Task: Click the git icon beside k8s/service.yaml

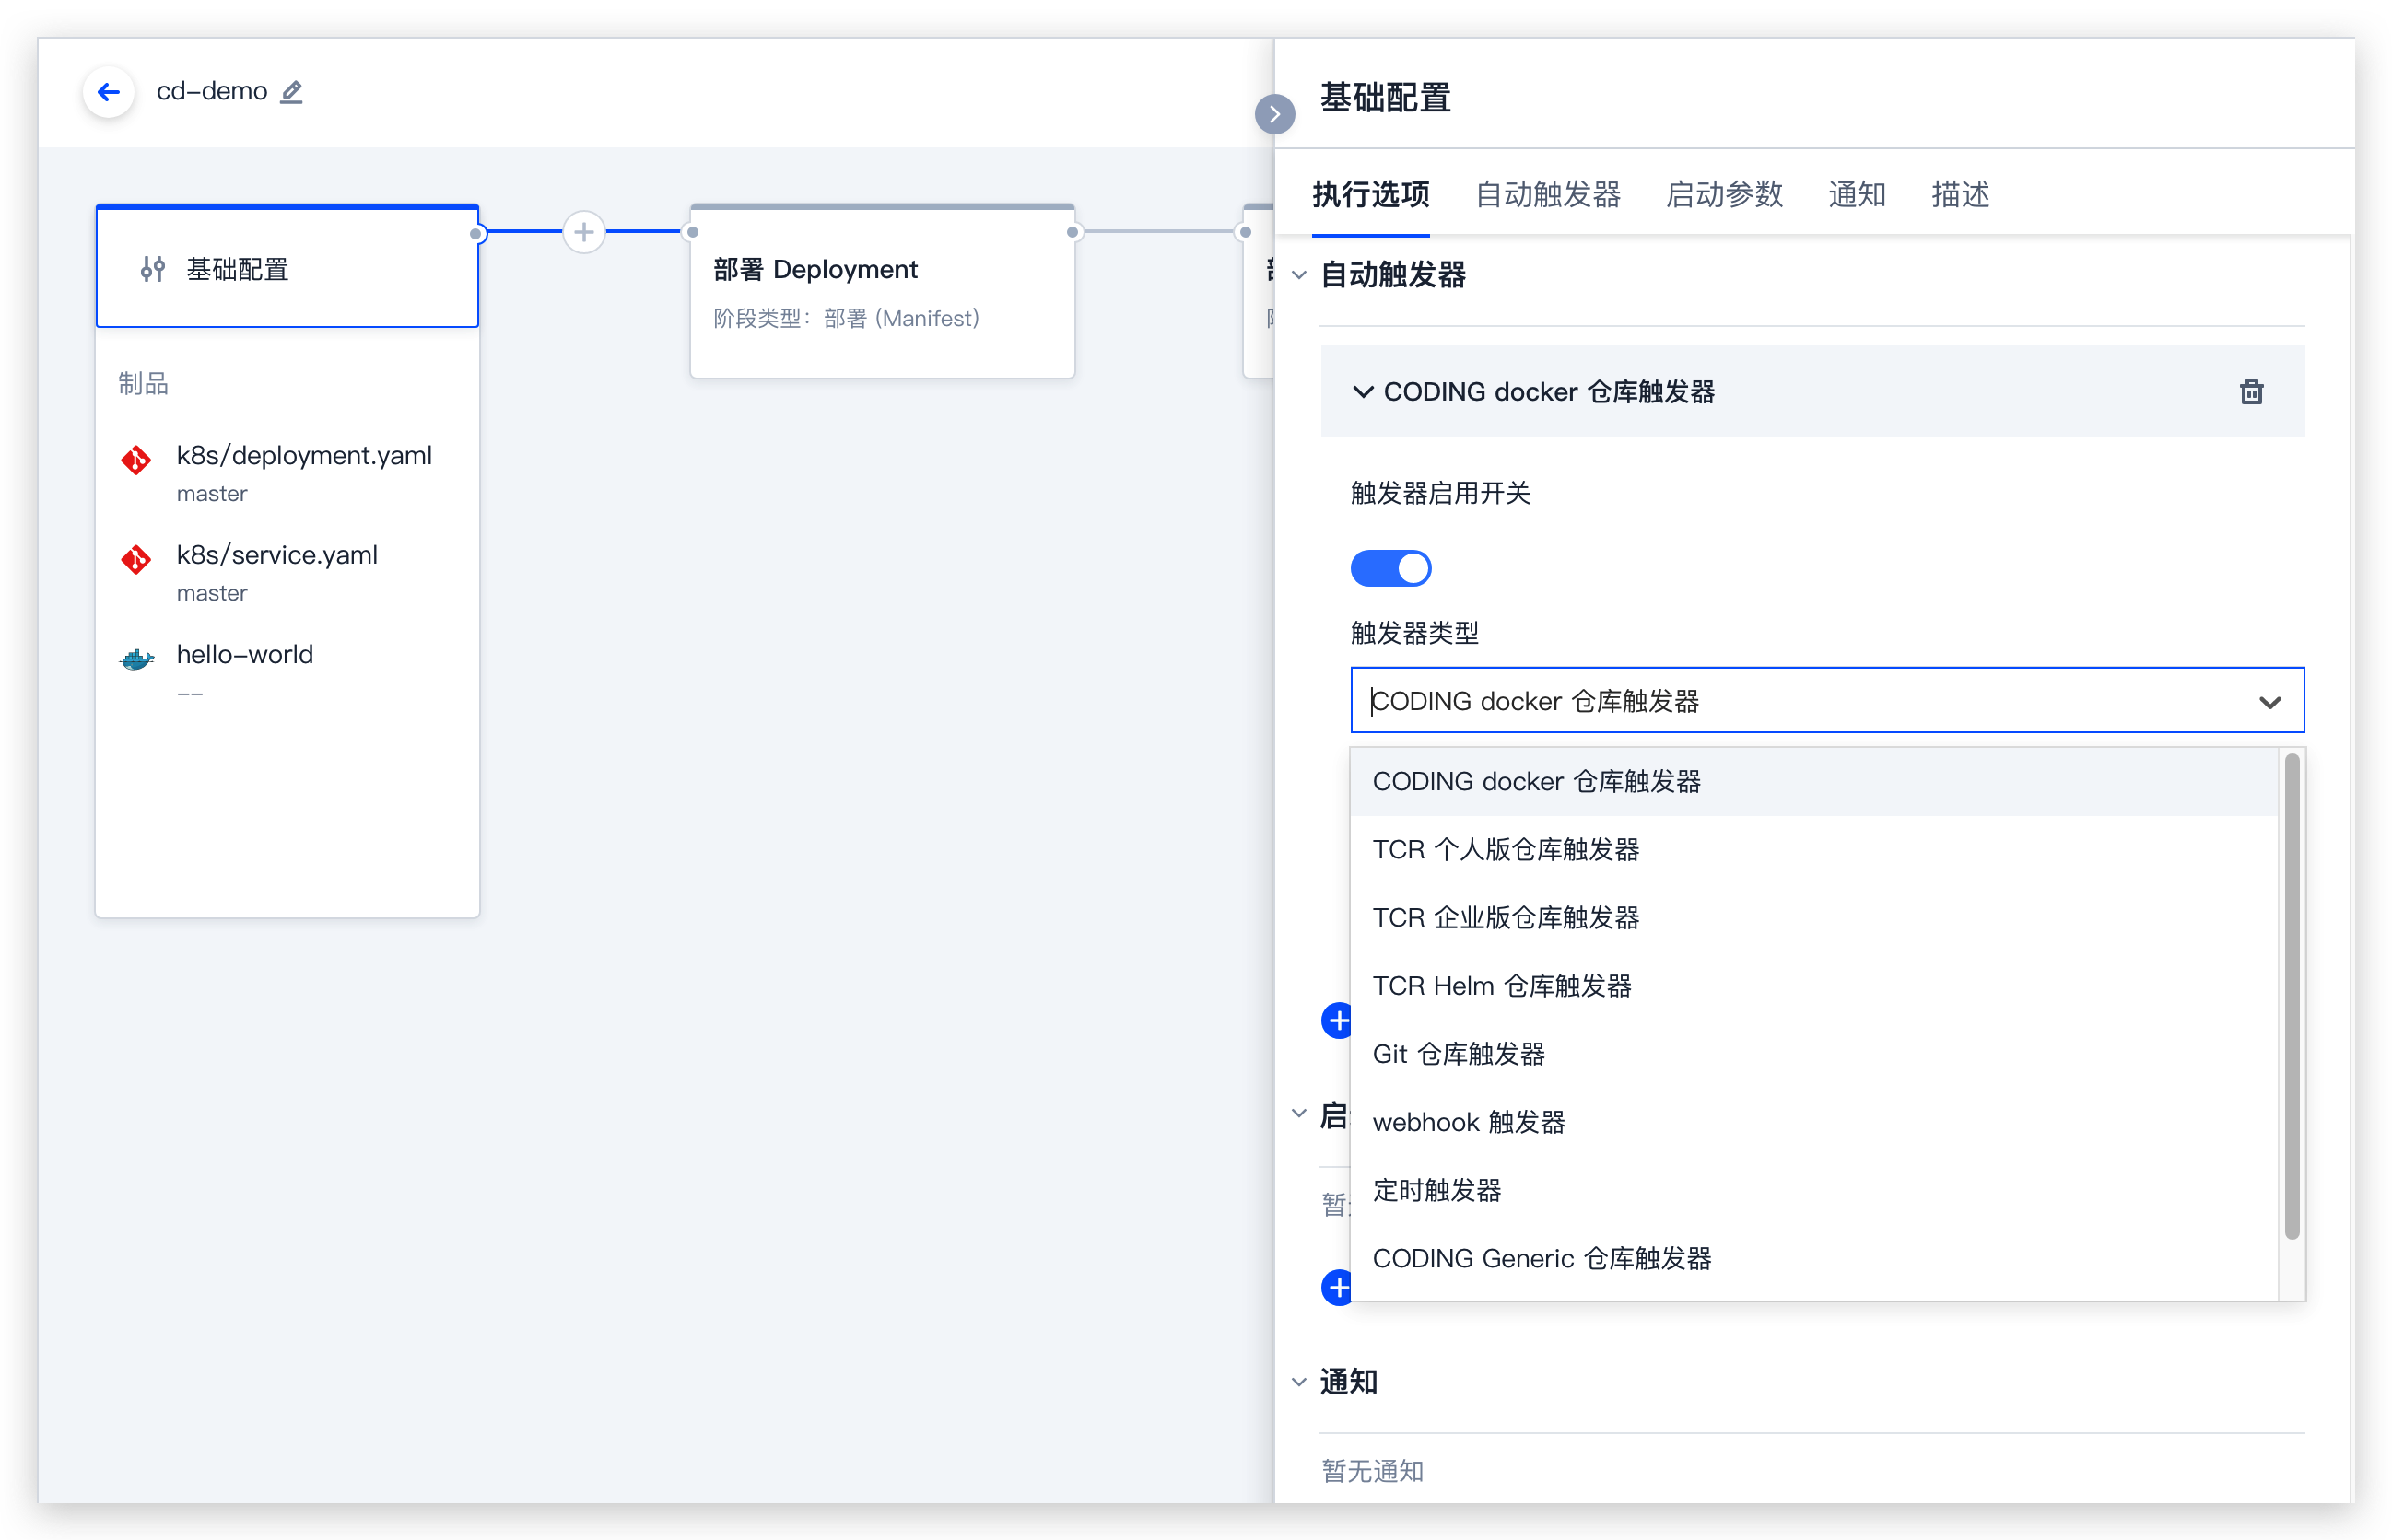Action: 137,559
